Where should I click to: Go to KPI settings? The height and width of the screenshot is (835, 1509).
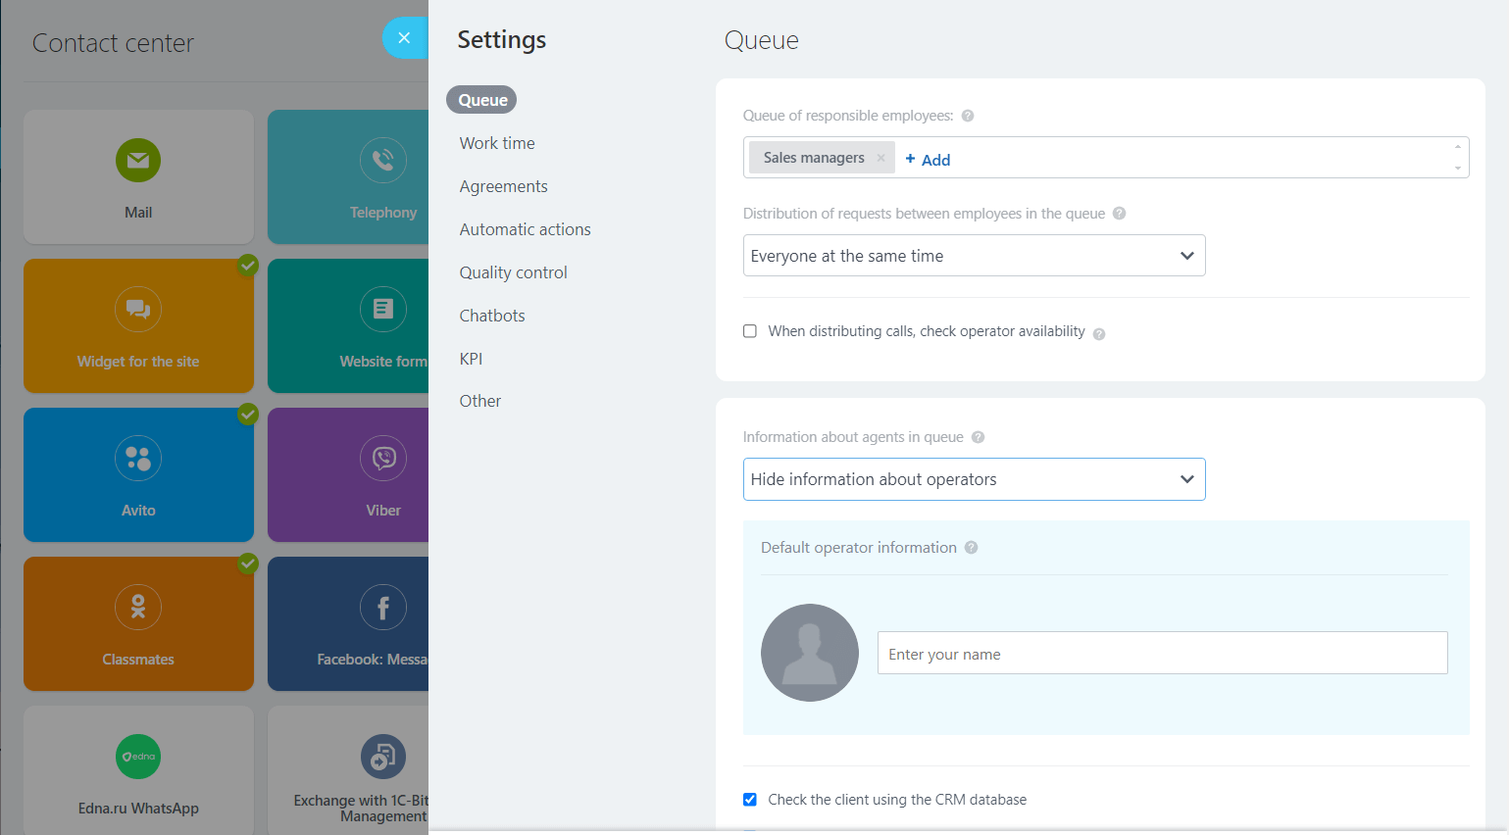472,359
